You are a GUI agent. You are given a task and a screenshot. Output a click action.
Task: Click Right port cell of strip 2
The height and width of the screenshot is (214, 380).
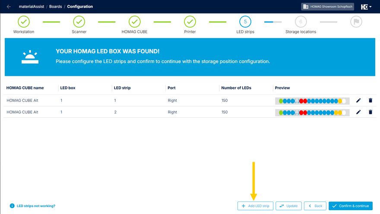click(x=172, y=112)
